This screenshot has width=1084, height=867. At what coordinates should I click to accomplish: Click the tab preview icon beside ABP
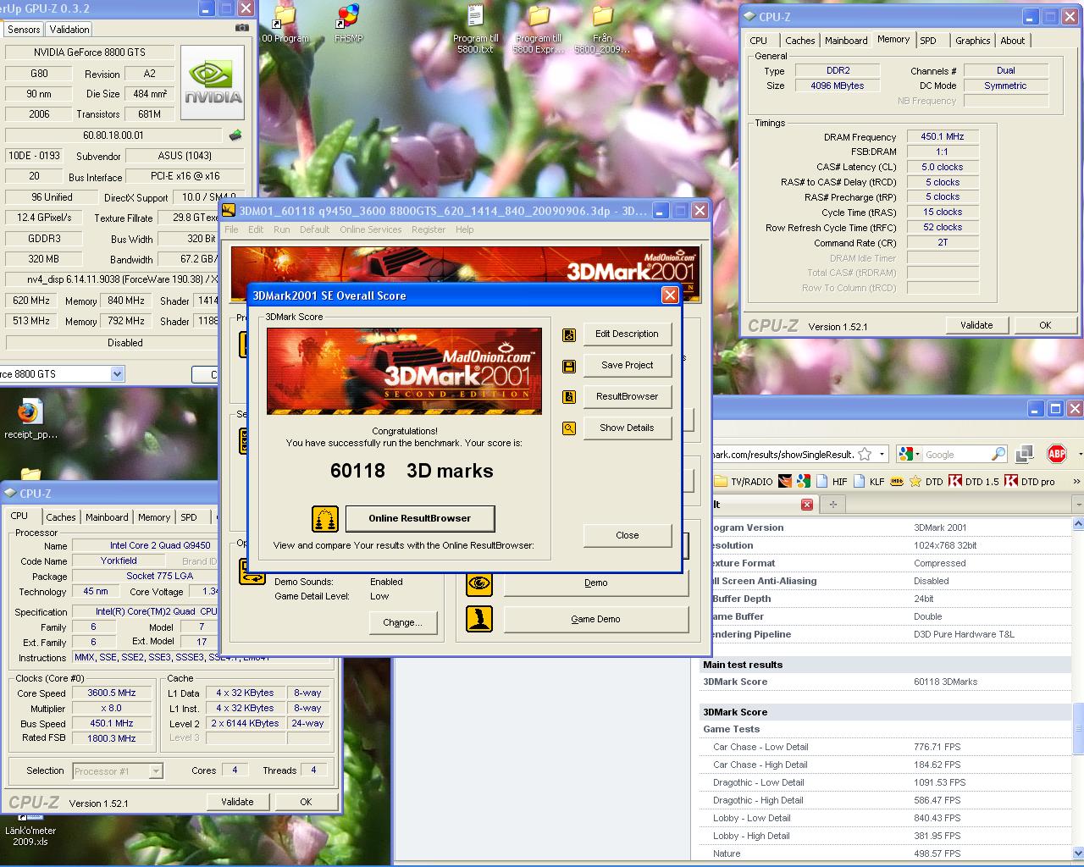coord(1025,455)
